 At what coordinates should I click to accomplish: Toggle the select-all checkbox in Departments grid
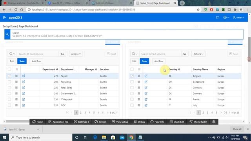9,69
